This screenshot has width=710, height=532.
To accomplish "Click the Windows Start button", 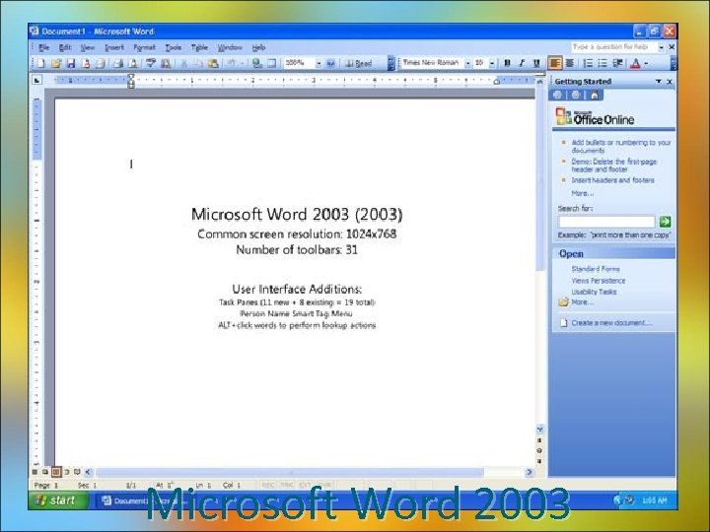I will point(59,500).
